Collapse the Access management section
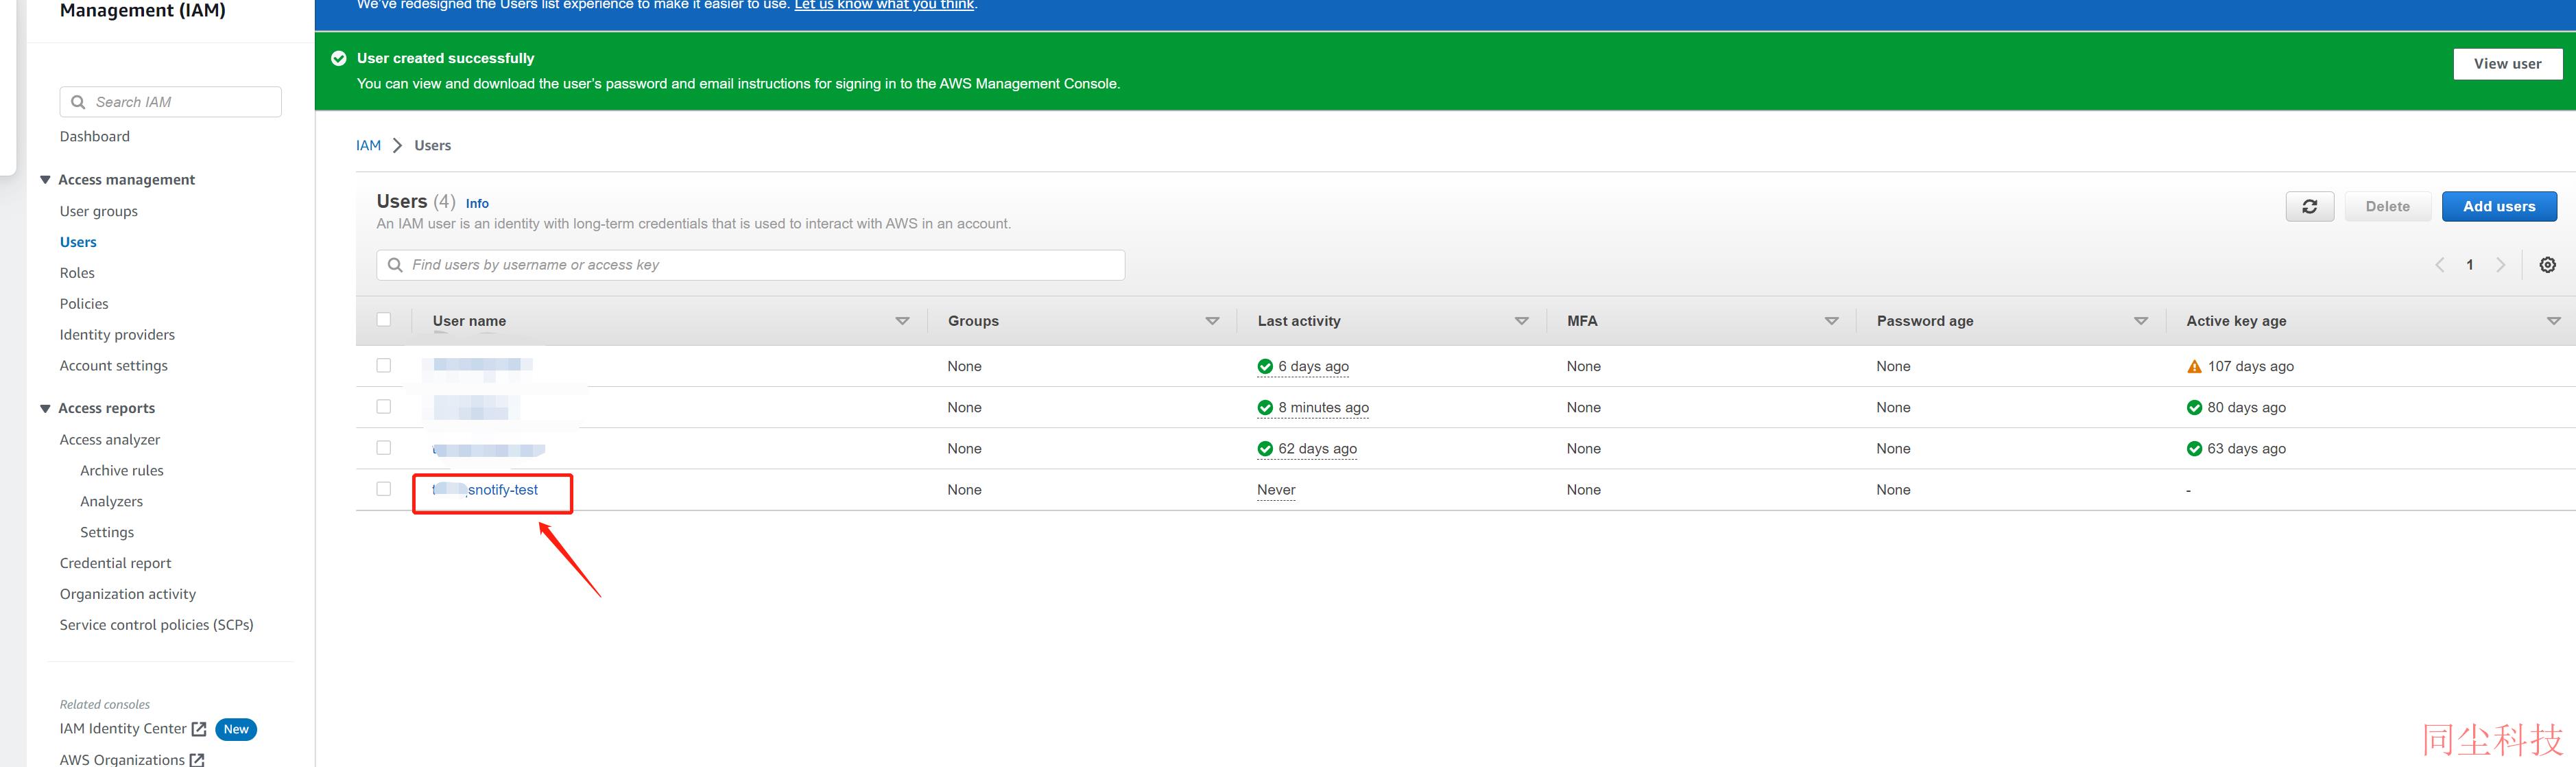Screen dimensions: 2576x767 [x=45, y=180]
